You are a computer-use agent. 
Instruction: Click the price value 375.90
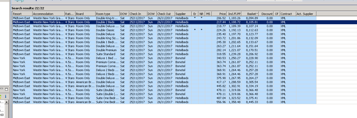(x=221, y=78)
